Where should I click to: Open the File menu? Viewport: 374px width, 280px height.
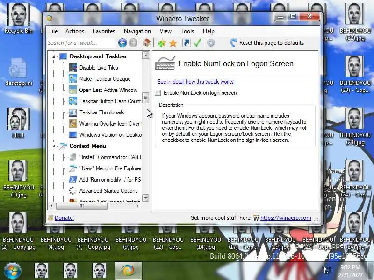[53, 31]
